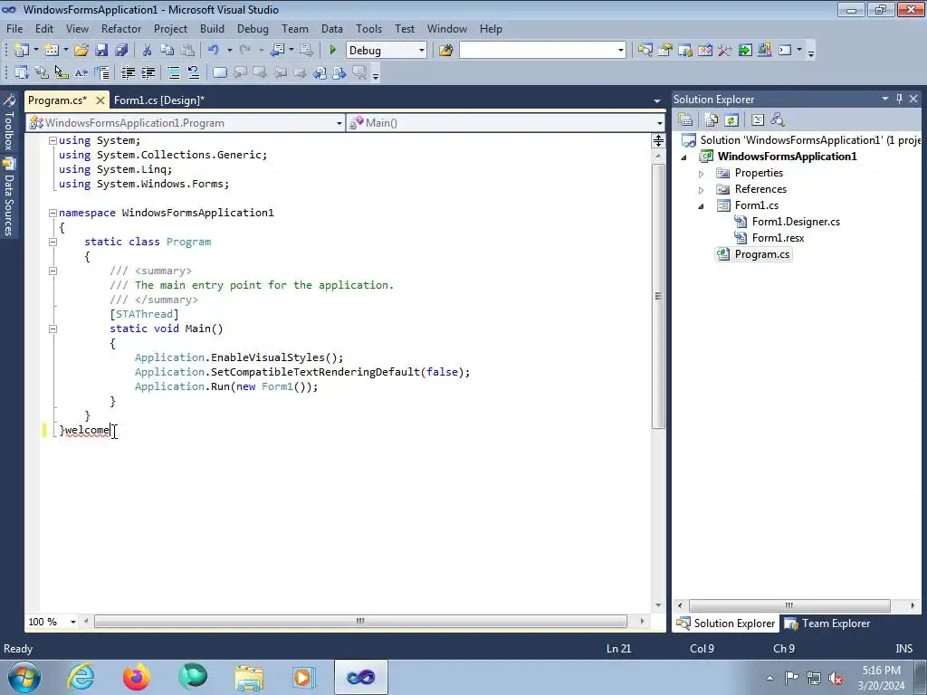Click the Decrease Line Indent icon

point(129,72)
